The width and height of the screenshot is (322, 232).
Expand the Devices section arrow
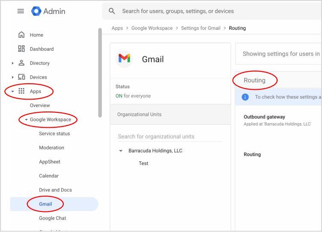coord(13,77)
